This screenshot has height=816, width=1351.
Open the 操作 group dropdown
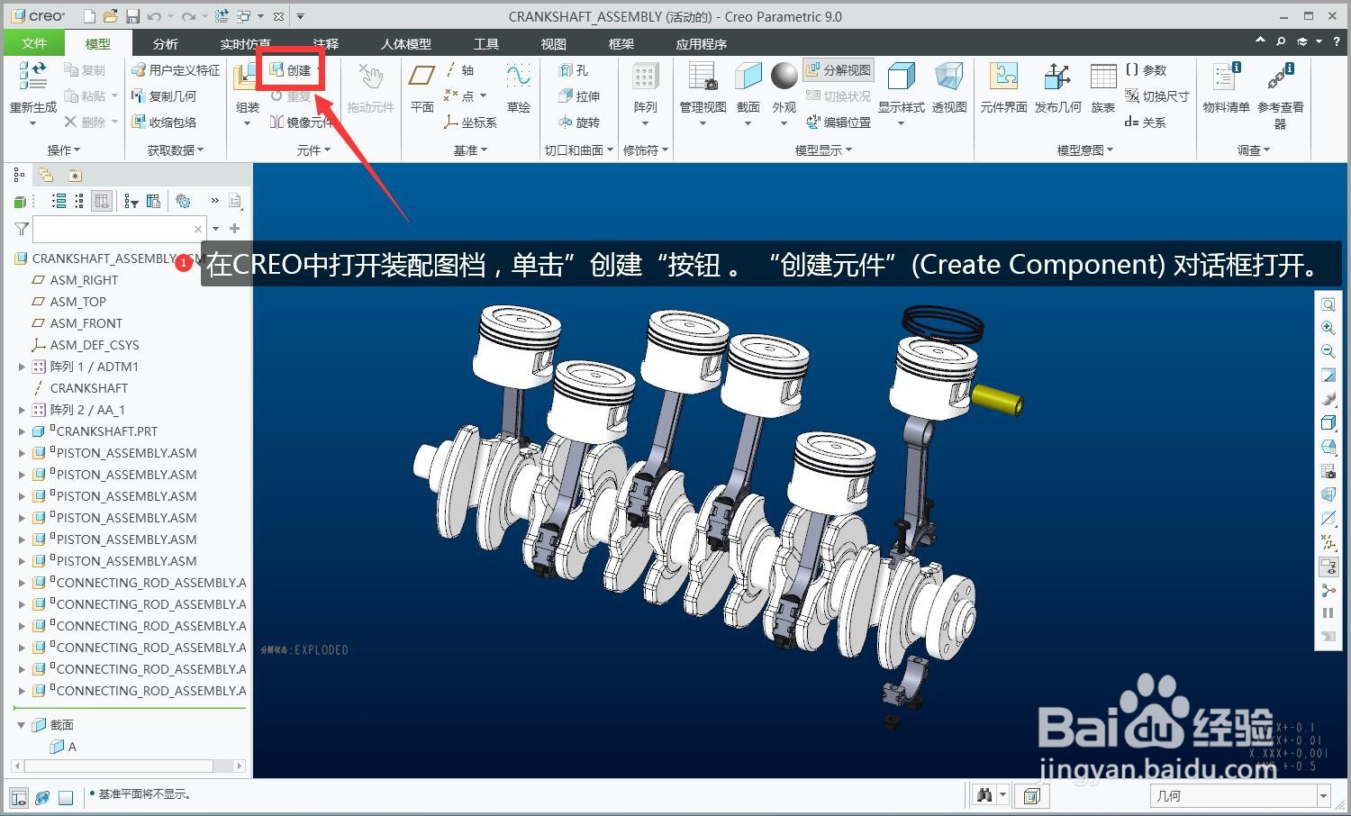tap(64, 150)
